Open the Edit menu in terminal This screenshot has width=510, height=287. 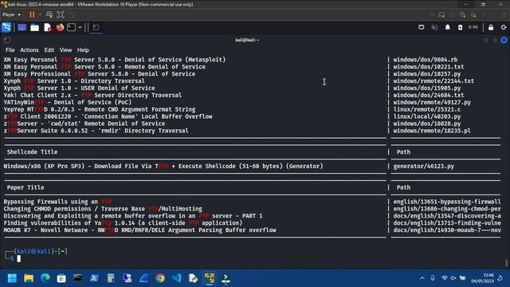[49, 50]
